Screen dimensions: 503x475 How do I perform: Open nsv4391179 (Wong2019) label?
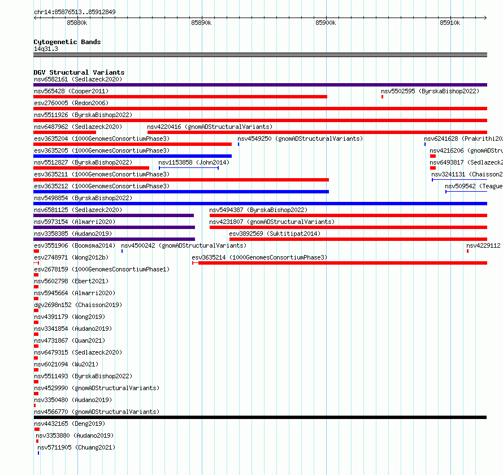point(70,317)
